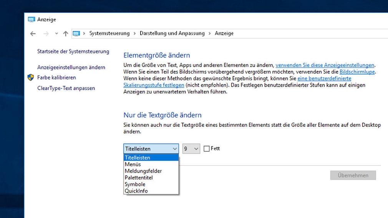Enable the Fett checkbox

[x=207, y=149]
